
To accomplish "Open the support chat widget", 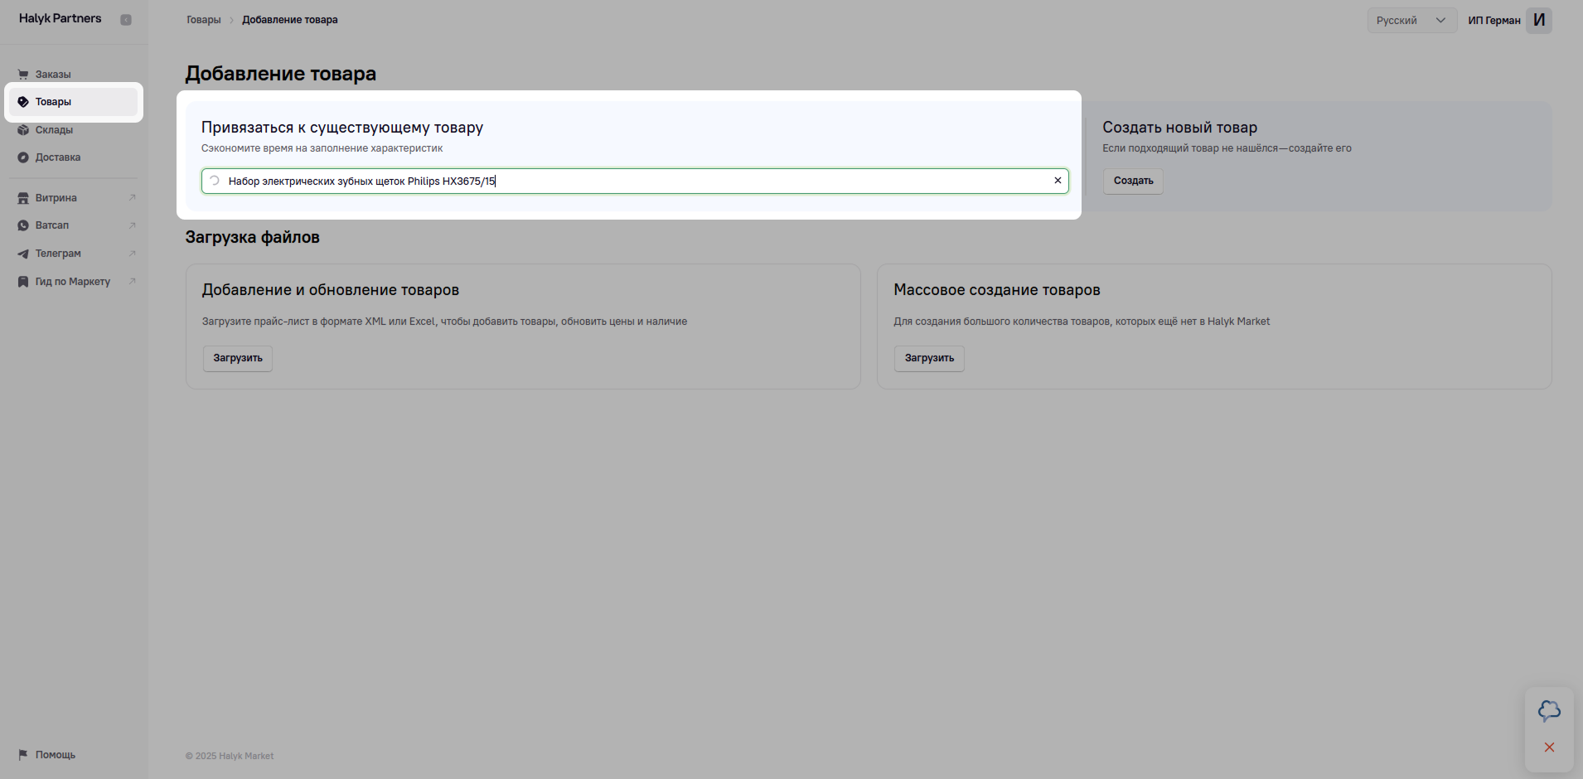I will [x=1549, y=711].
